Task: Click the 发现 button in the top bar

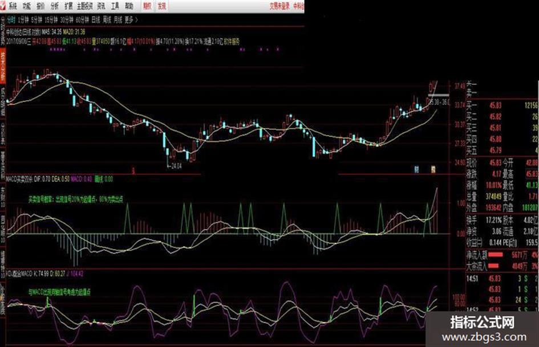Action: (161, 6)
